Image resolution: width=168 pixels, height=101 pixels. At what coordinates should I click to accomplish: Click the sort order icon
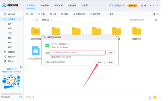coord(154,14)
